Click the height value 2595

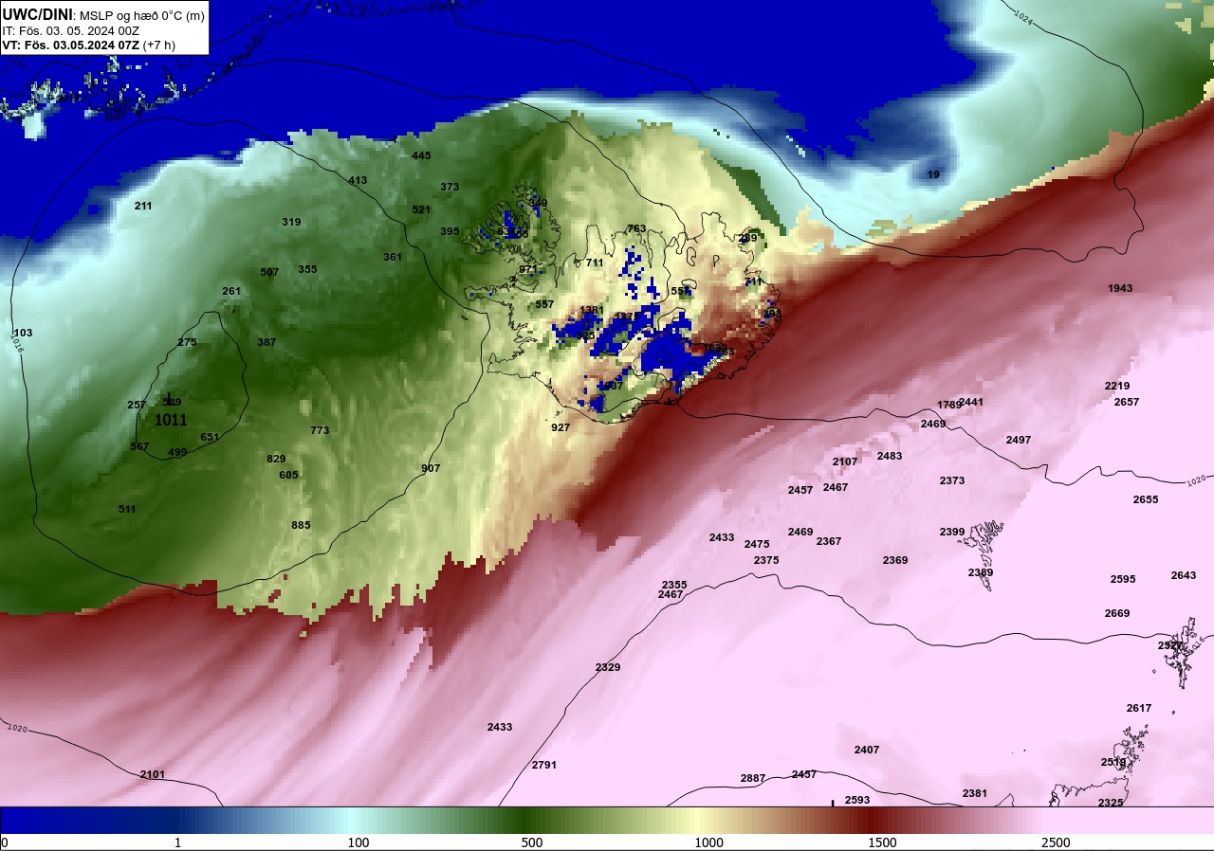click(1123, 579)
